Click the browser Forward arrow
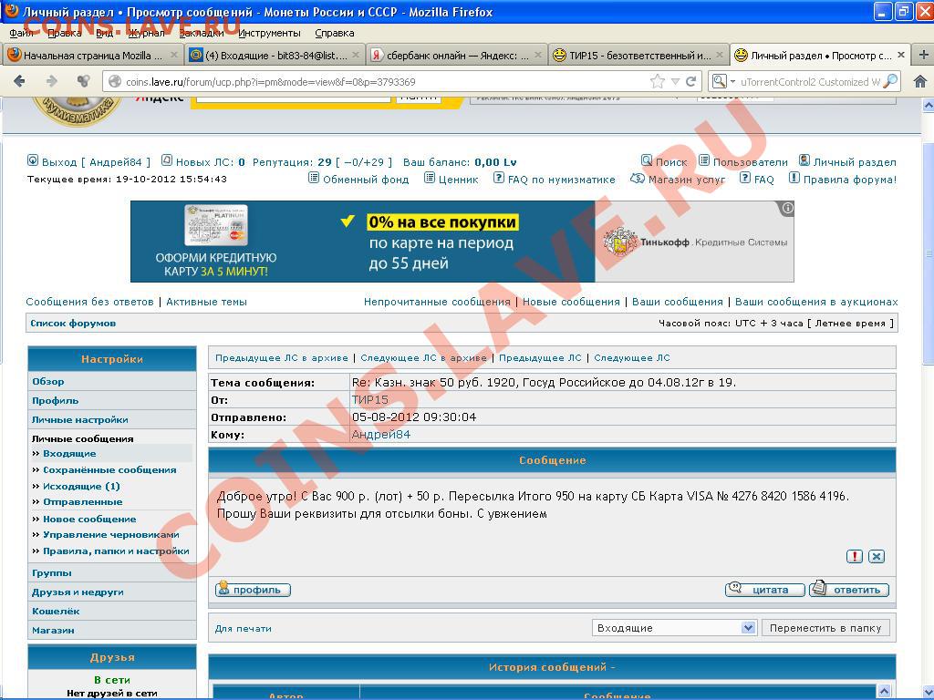The image size is (934, 700). click(x=52, y=81)
